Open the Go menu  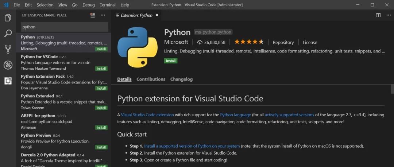(75, 5)
